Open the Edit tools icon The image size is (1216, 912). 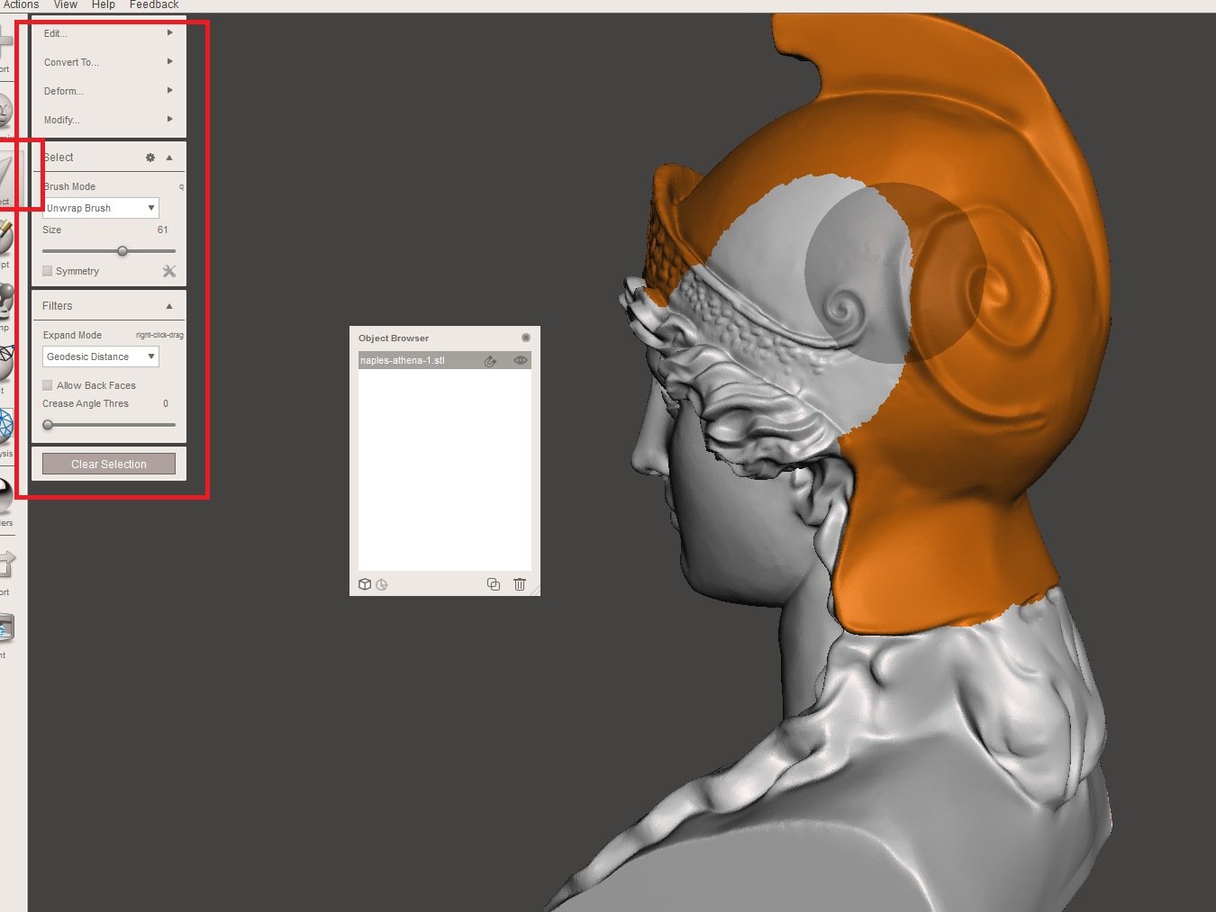coord(7,360)
